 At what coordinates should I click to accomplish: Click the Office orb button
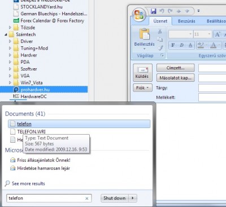139,15
